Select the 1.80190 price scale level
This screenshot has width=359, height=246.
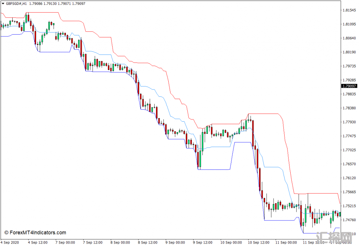coord(349,52)
